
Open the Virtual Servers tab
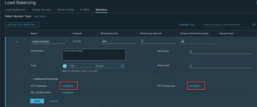(41, 10)
